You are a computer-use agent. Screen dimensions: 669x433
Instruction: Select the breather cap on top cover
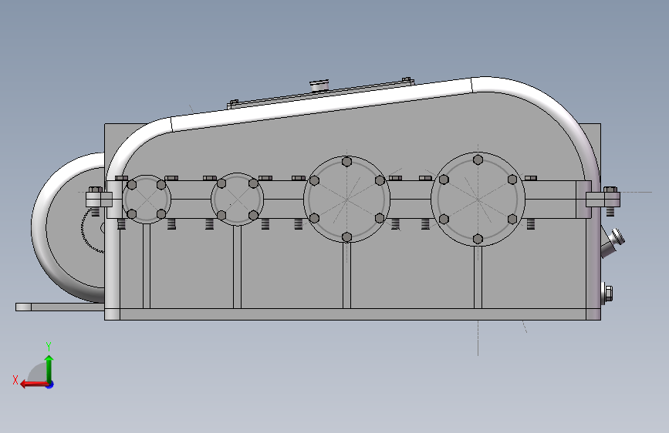[319, 85]
